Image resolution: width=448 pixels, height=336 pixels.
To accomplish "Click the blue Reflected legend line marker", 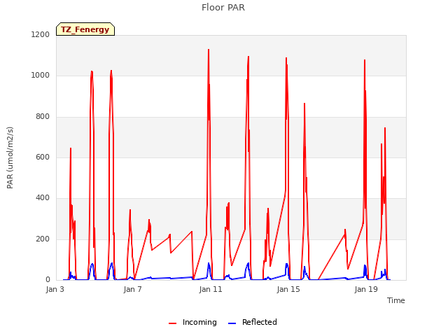I will [232, 323].
